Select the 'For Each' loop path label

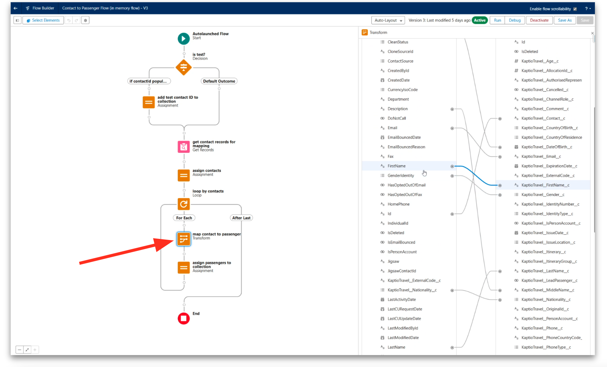pyautogui.click(x=184, y=218)
